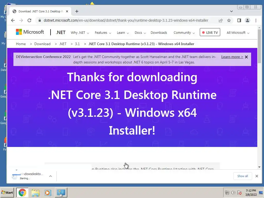Screen dimensions: 264x198
Task: Click the .NET brand link
Action: (x=60, y=32)
